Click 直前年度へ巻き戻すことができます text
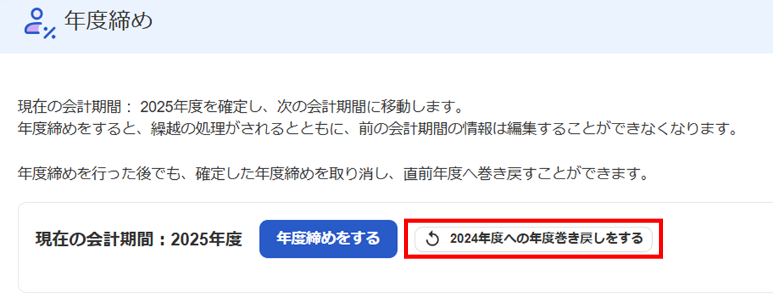 coord(524,174)
